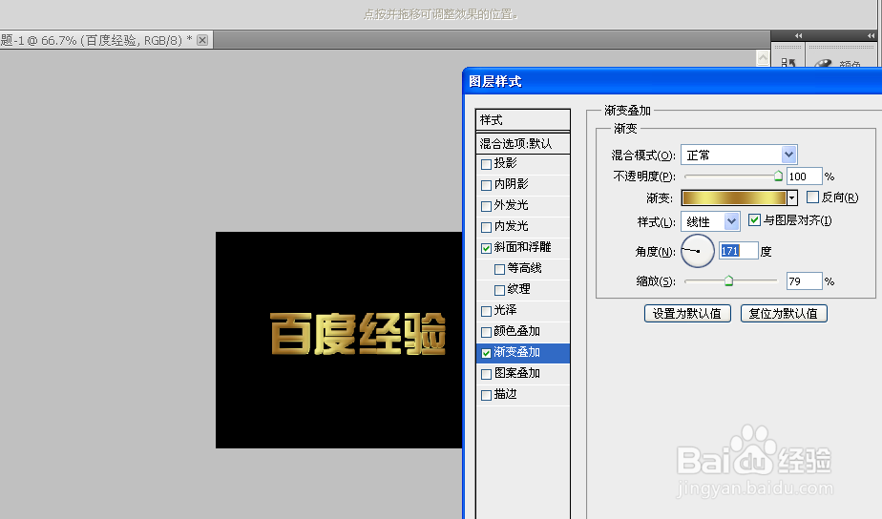Image resolution: width=882 pixels, height=519 pixels.
Task: Open the History panel icon
Action: tap(788, 63)
